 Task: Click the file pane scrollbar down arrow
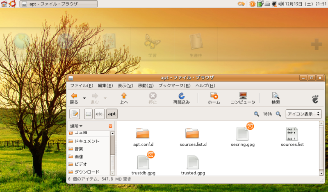[x=321, y=173]
